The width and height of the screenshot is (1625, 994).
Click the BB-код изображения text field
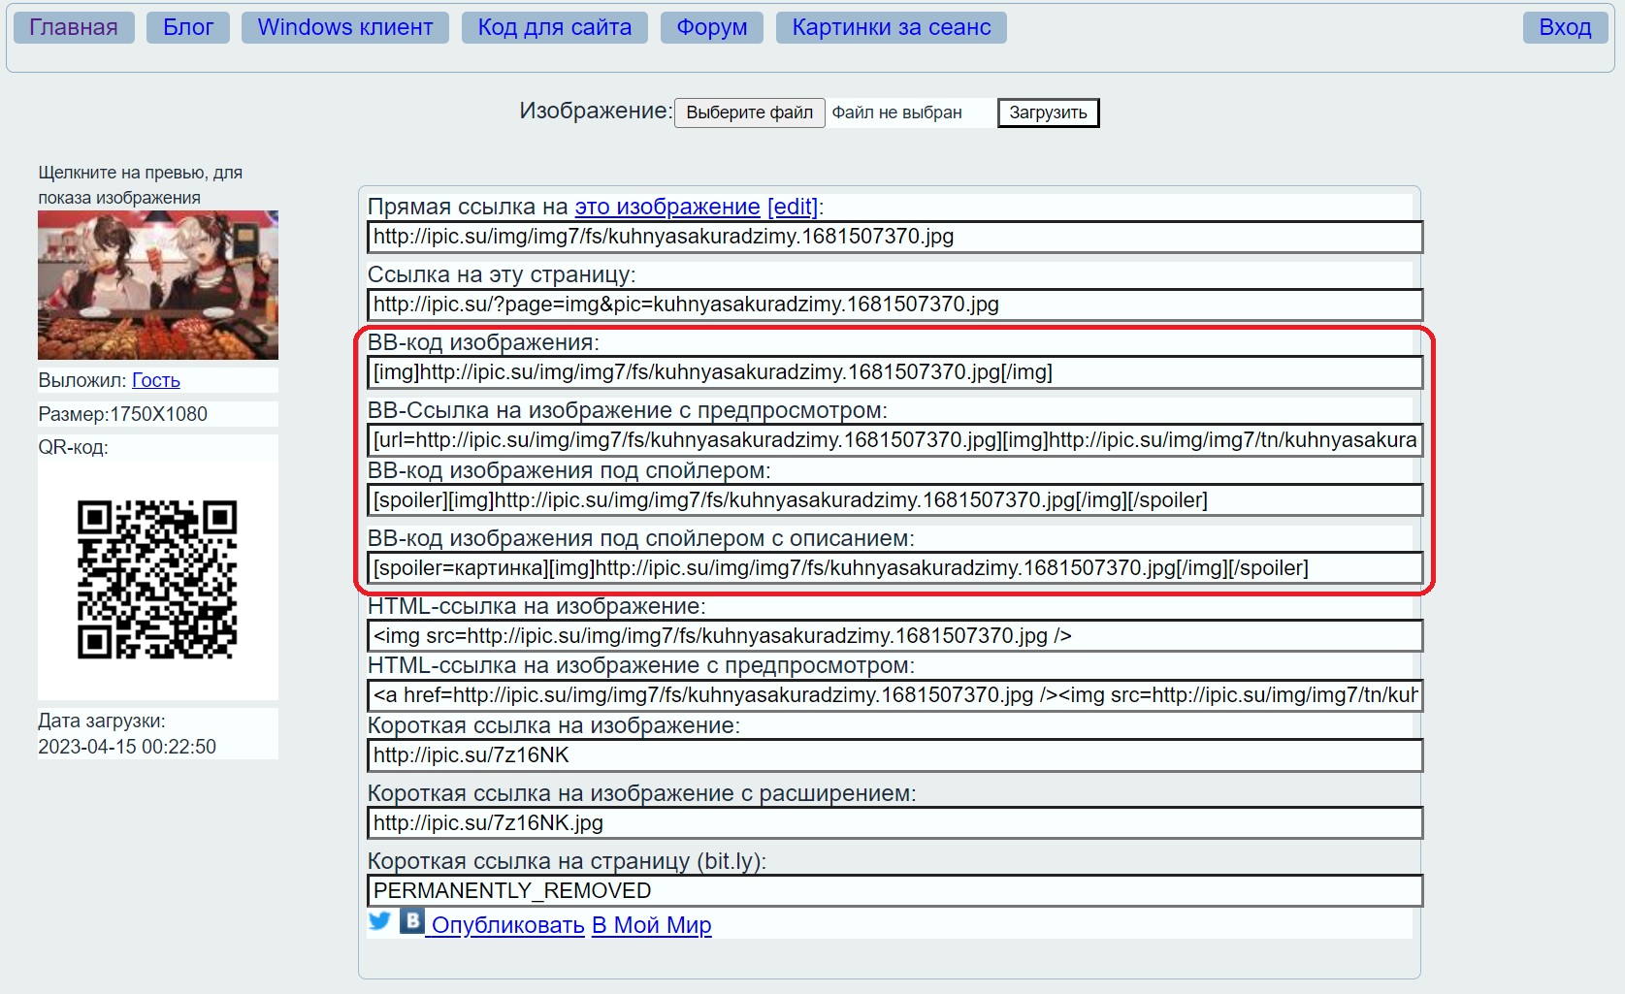click(894, 372)
